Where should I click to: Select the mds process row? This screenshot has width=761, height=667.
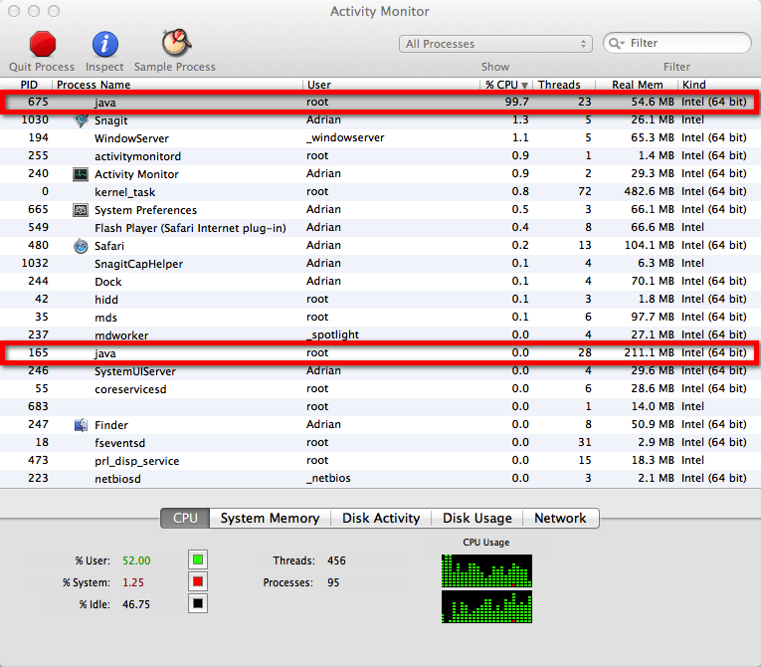pos(380,318)
